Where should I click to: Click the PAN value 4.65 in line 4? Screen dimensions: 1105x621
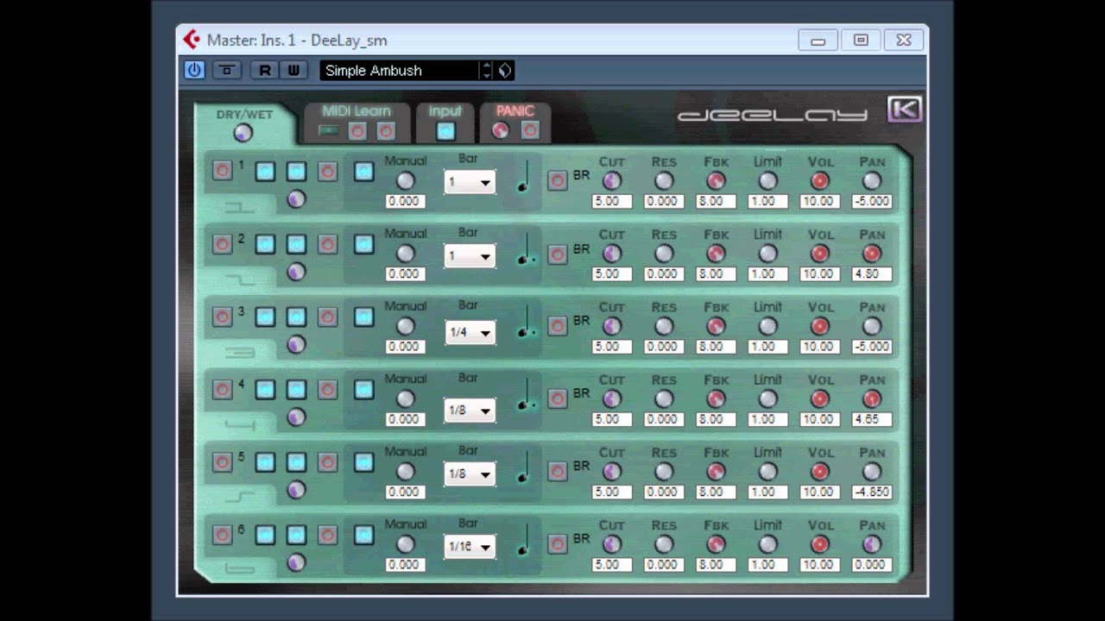click(871, 419)
